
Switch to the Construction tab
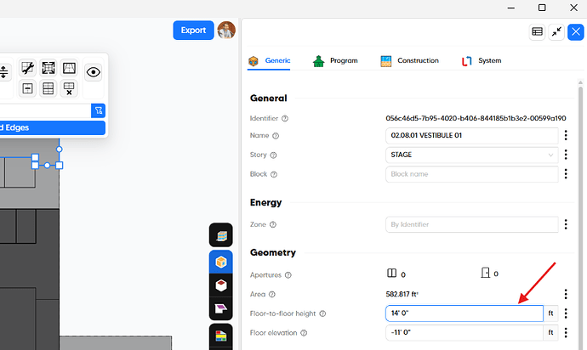(409, 60)
